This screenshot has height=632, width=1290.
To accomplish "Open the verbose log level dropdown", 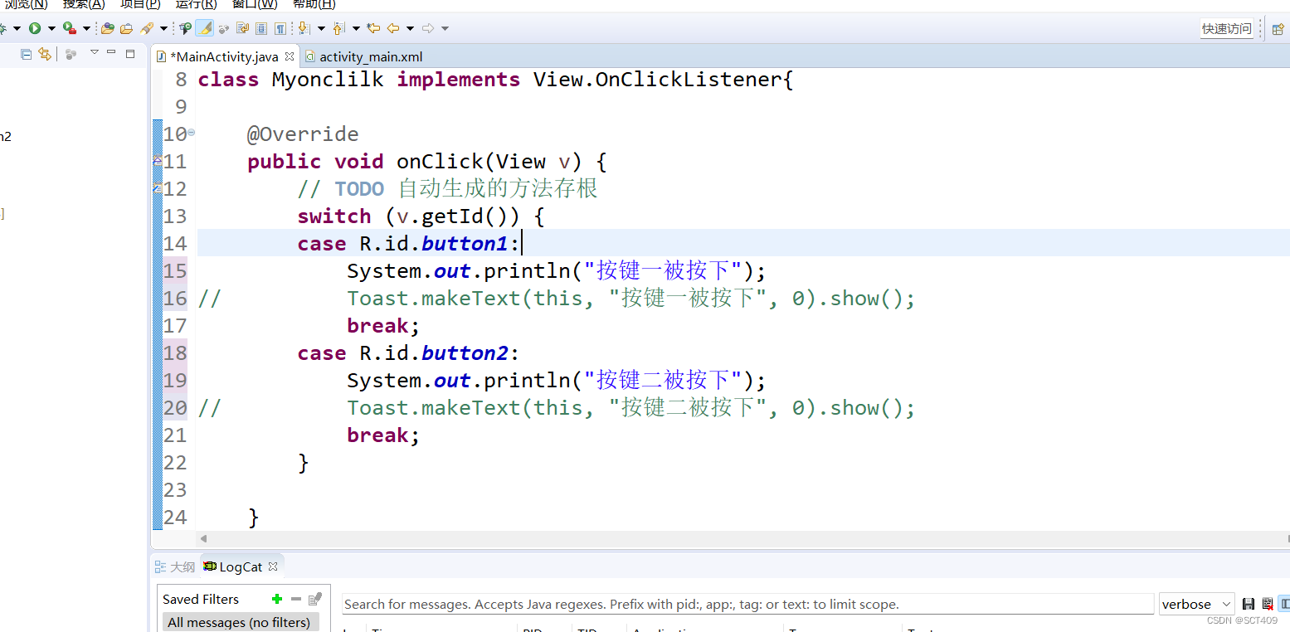I will point(1196,604).
